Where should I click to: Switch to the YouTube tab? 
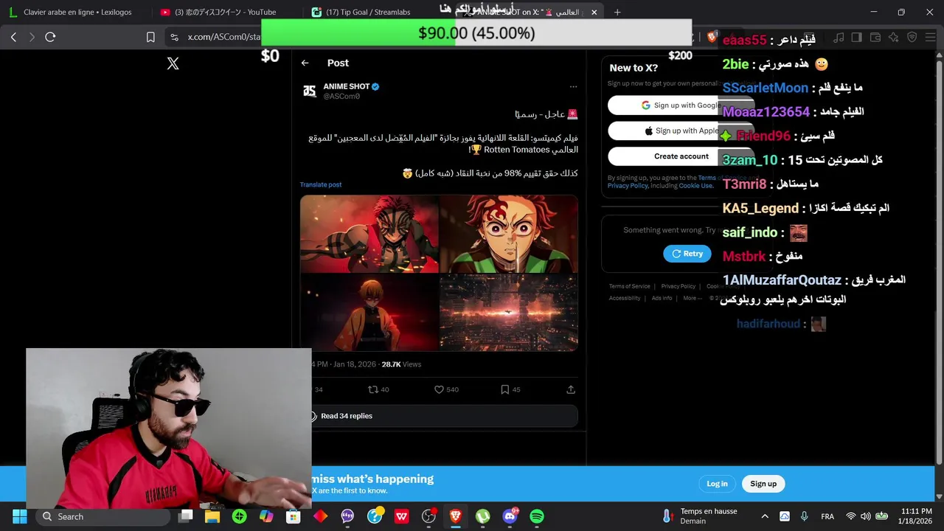point(219,12)
